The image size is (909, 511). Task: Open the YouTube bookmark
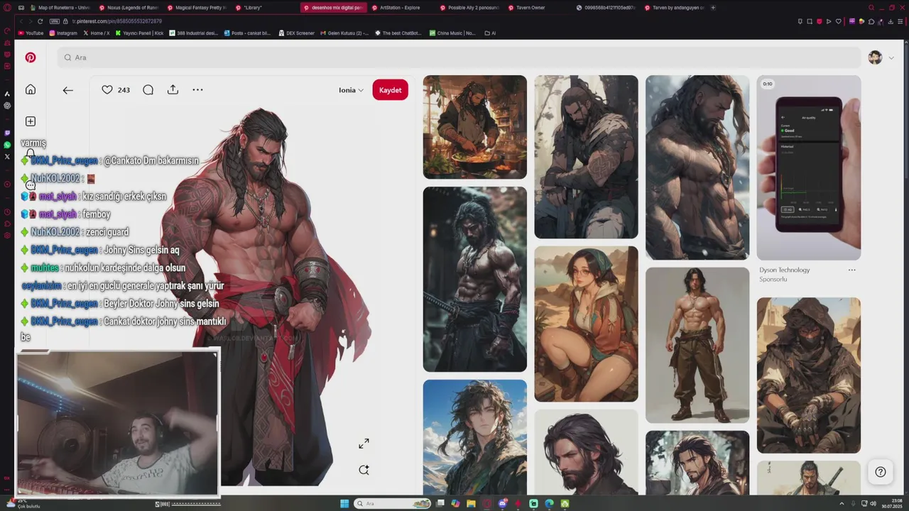(x=31, y=33)
